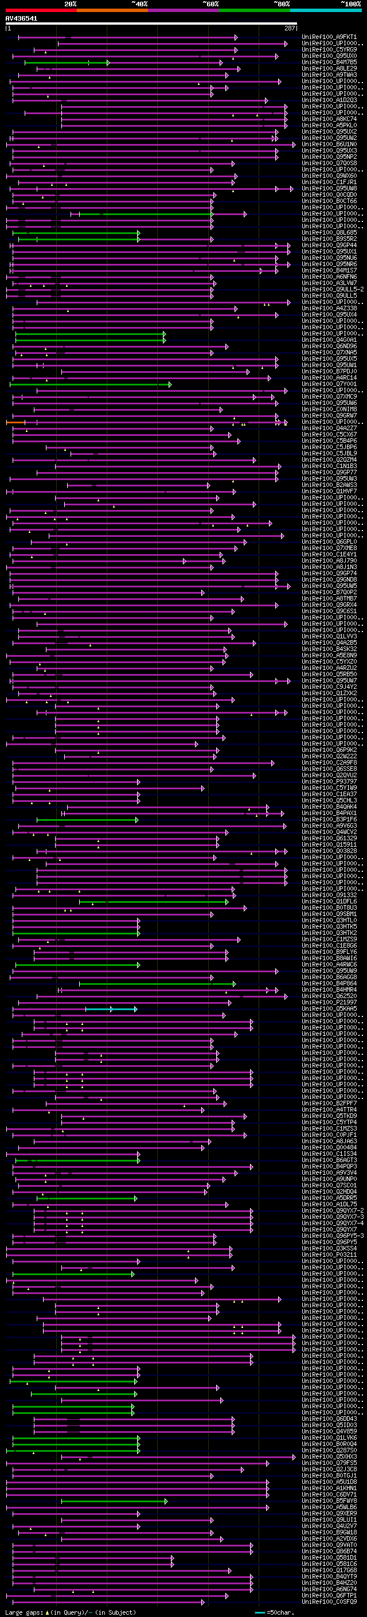Select label UniRef100_B2AWS3
The height and width of the screenshot is (1617, 367).
click(x=329, y=485)
